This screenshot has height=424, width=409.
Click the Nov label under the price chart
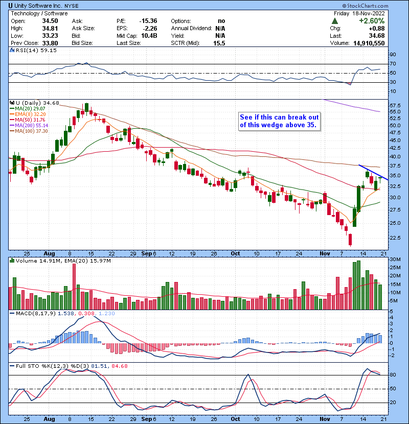coord(325,254)
